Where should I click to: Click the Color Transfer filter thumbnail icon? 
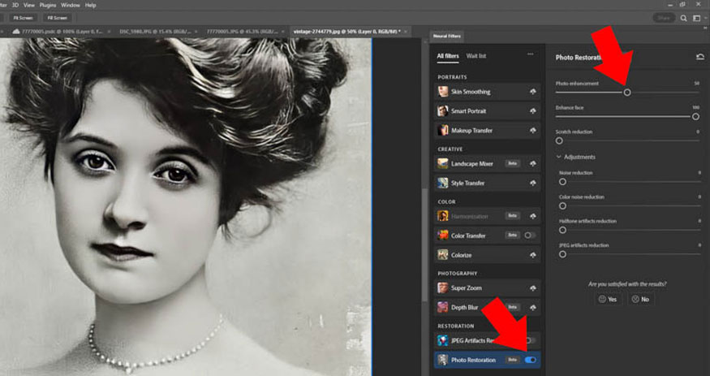point(443,236)
